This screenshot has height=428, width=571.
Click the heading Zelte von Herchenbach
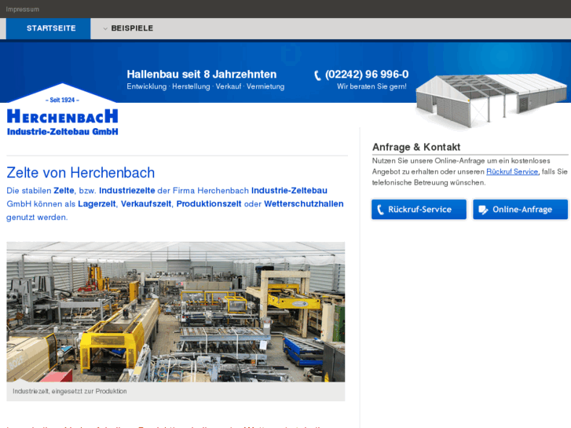(x=80, y=173)
